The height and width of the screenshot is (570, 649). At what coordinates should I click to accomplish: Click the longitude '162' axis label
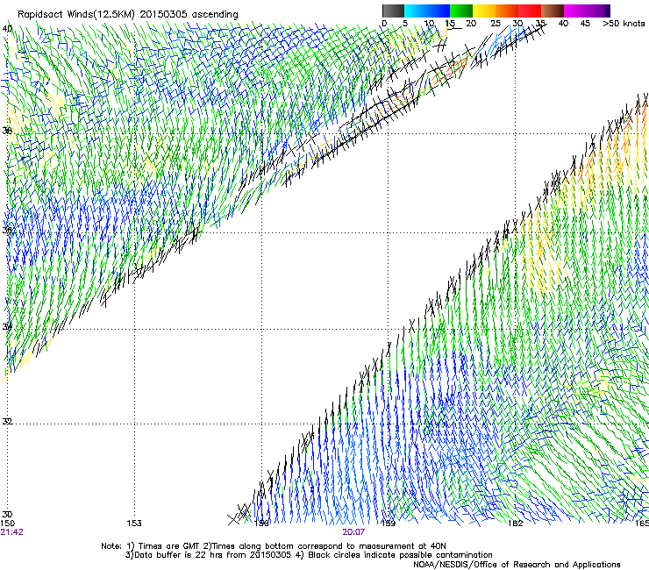coord(516,523)
